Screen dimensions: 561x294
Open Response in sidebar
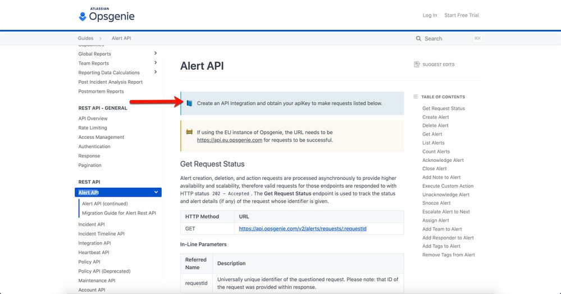coord(89,156)
